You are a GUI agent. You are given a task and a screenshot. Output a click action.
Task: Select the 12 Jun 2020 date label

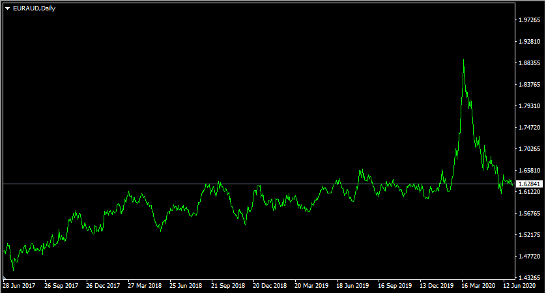[x=519, y=286]
